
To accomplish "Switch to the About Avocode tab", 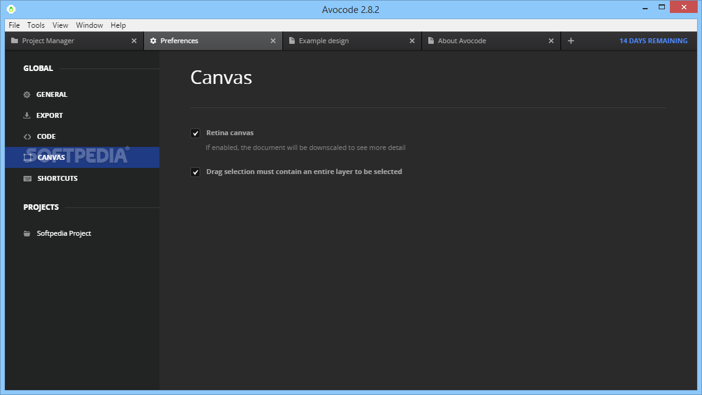I will tap(491, 41).
